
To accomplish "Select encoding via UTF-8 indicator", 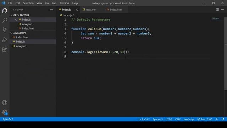I will (169, 119).
